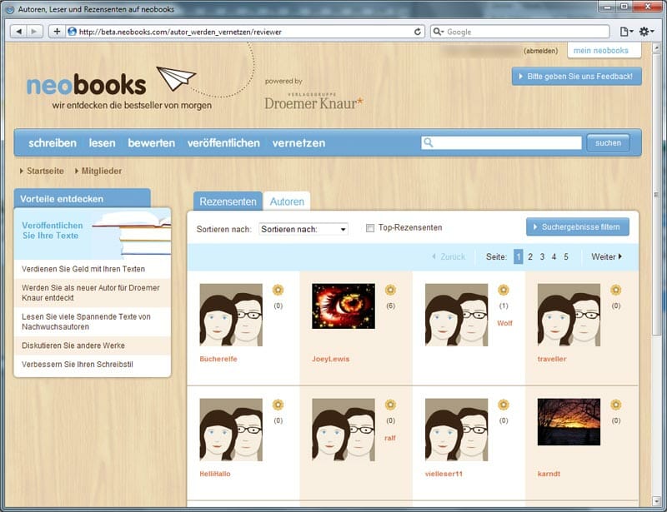The height and width of the screenshot is (512, 667).
Task: Enable the Top-Rezensenten checkbox
Action: [370, 228]
